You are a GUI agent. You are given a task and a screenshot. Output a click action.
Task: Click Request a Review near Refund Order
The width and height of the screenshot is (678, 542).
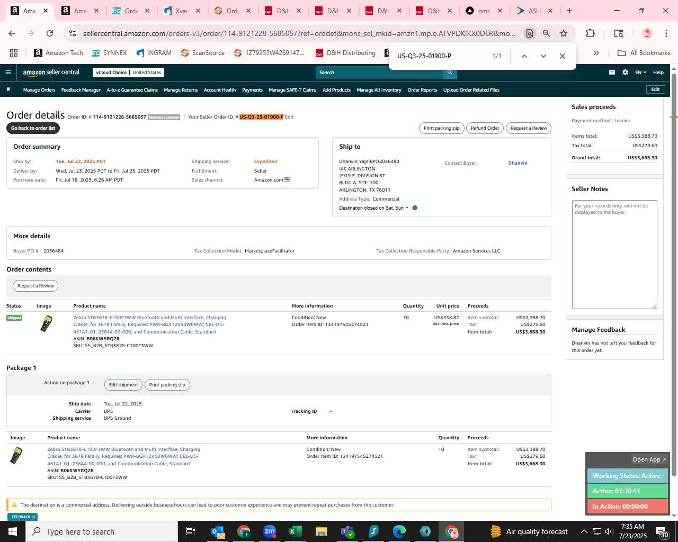[529, 128]
